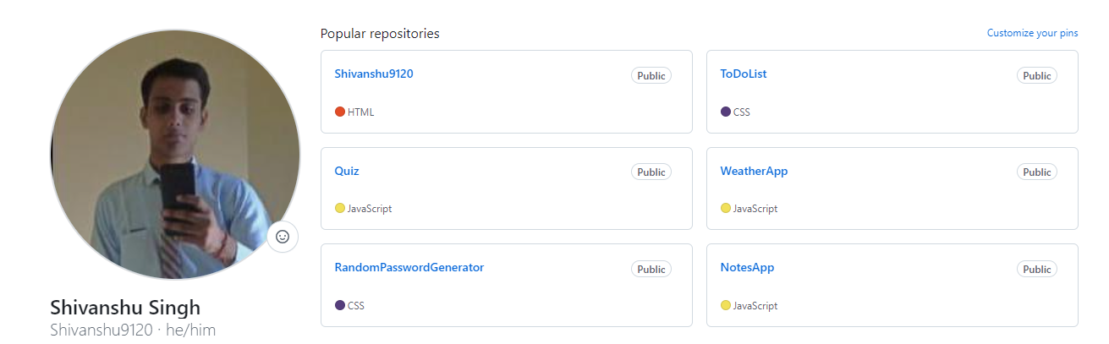This screenshot has width=1109, height=344.
Task: Click the purple CSS dot under ToDoList
Action: 726,112
